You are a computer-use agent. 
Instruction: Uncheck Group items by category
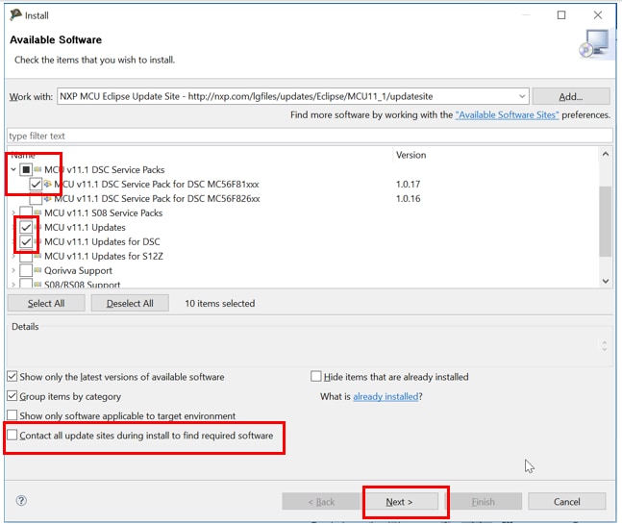click(x=12, y=396)
